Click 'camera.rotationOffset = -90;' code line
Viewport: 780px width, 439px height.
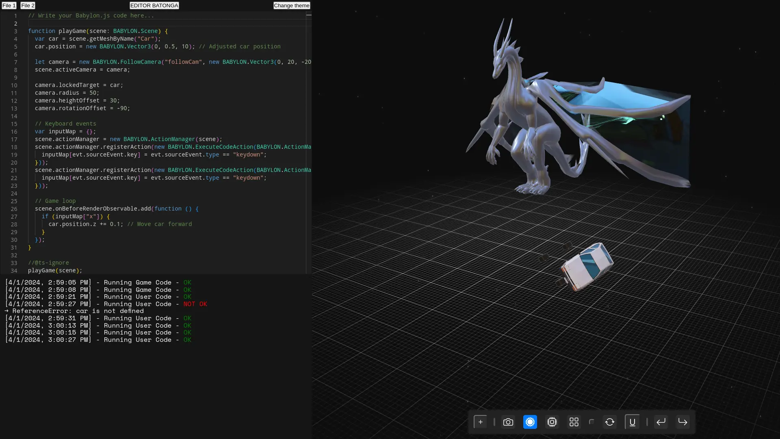82,108
